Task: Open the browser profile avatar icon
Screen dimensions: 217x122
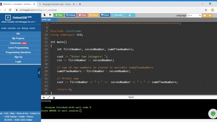Action: 213,10
